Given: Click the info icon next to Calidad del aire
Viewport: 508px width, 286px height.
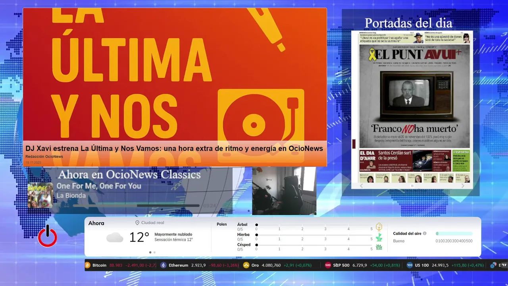Looking at the screenshot, I should coord(425,234).
